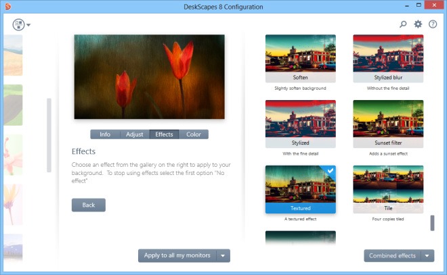Click the 'A textured effect' caption
The image size is (447, 275).
[x=301, y=219]
